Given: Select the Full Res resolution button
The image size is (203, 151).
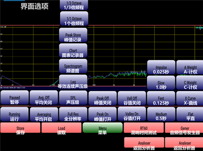Looking at the screenshot, I should (73, 114).
